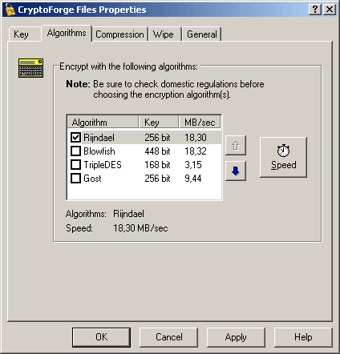Select the Gost row name
This screenshot has height=354, width=340.
[92, 179]
